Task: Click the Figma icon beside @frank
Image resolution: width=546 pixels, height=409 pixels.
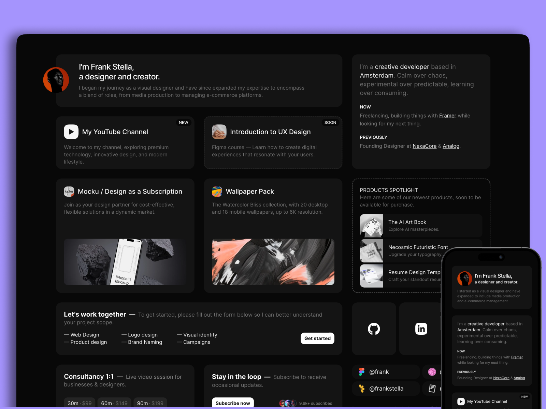Action: (x=362, y=372)
